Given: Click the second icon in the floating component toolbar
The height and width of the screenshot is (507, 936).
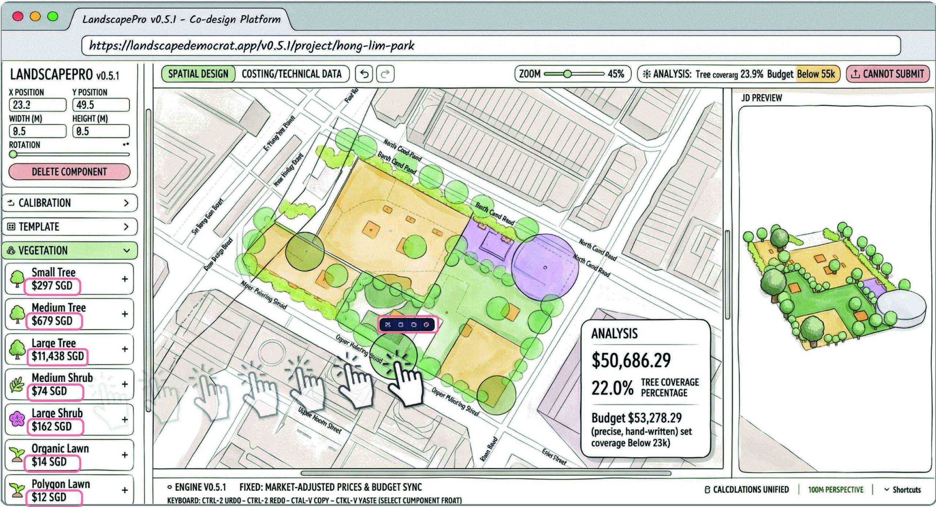Looking at the screenshot, I should coord(401,325).
